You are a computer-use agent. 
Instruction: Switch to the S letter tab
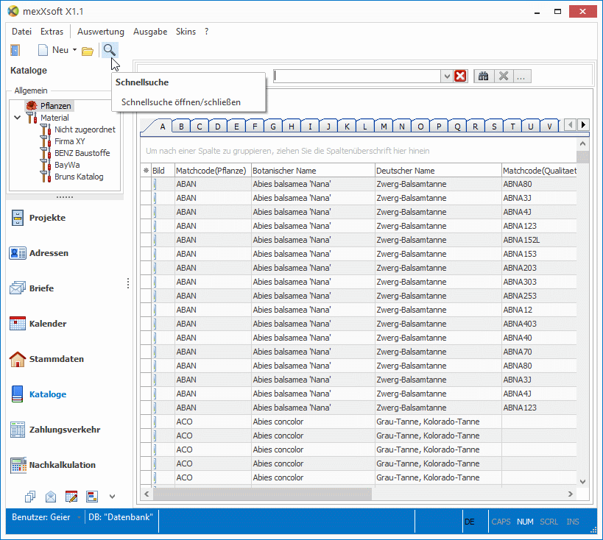coord(494,127)
